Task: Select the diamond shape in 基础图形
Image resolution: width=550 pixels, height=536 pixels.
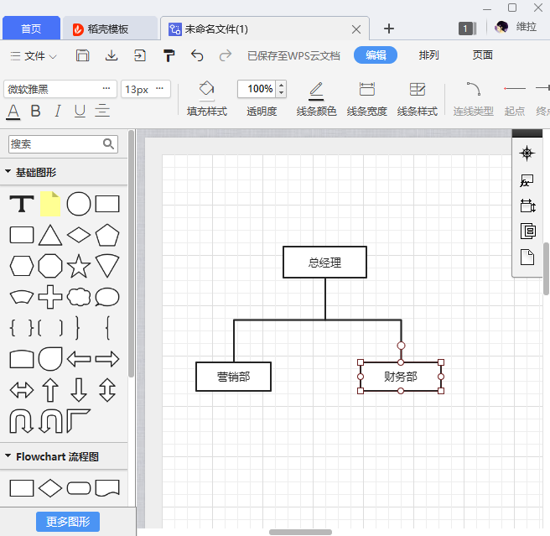Action: (79, 235)
